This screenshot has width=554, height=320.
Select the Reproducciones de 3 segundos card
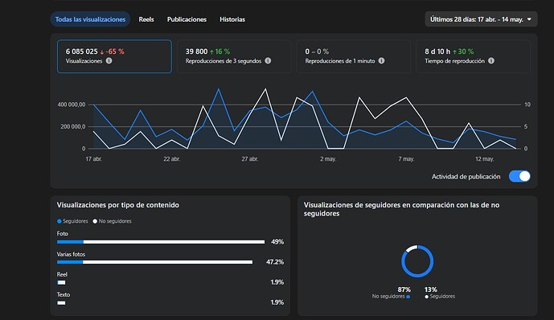[x=234, y=56]
